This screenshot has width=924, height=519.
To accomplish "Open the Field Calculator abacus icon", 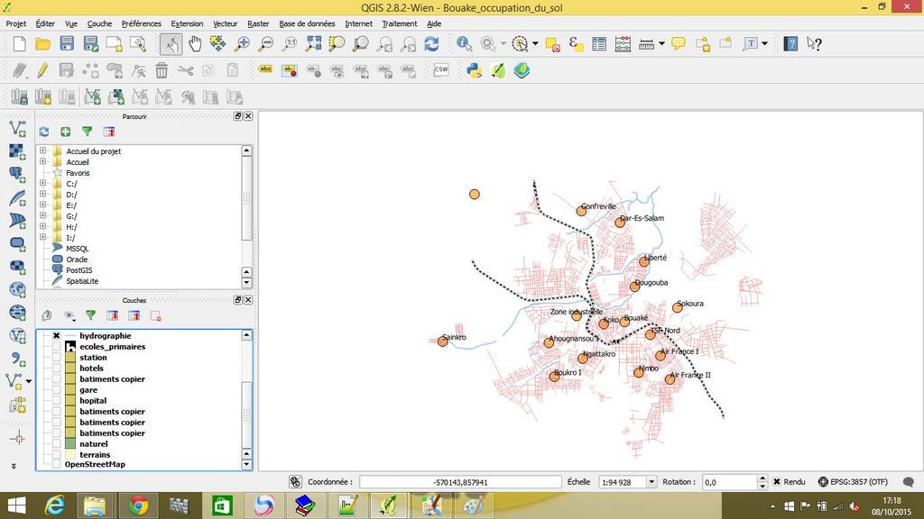I will [623, 44].
